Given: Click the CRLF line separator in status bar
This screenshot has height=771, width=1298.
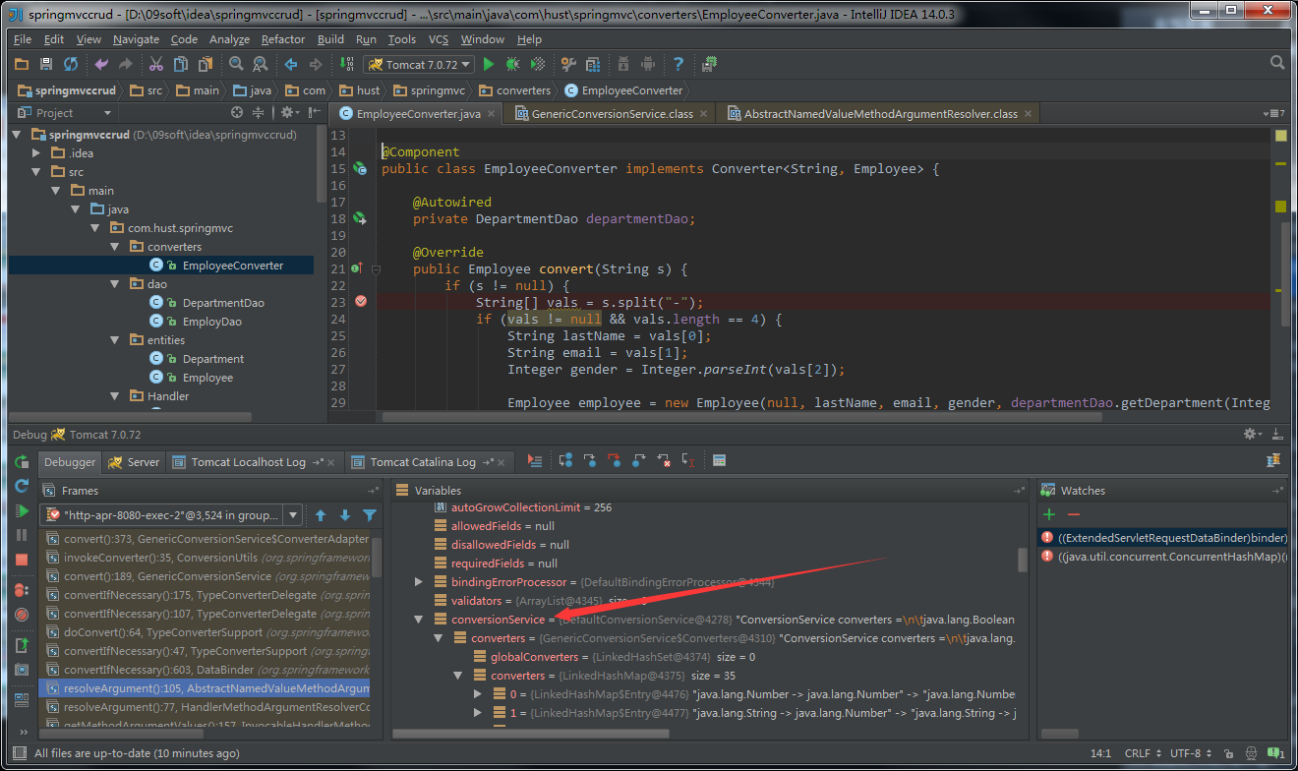Looking at the screenshot, I should click(x=1142, y=753).
